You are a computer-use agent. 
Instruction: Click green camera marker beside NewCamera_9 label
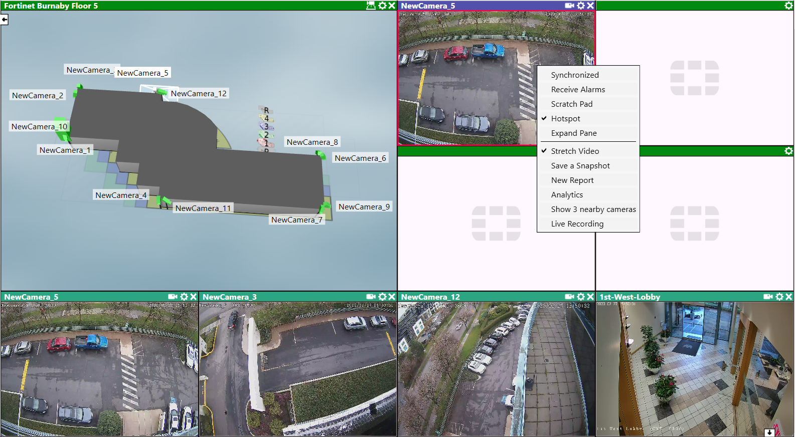pos(327,205)
